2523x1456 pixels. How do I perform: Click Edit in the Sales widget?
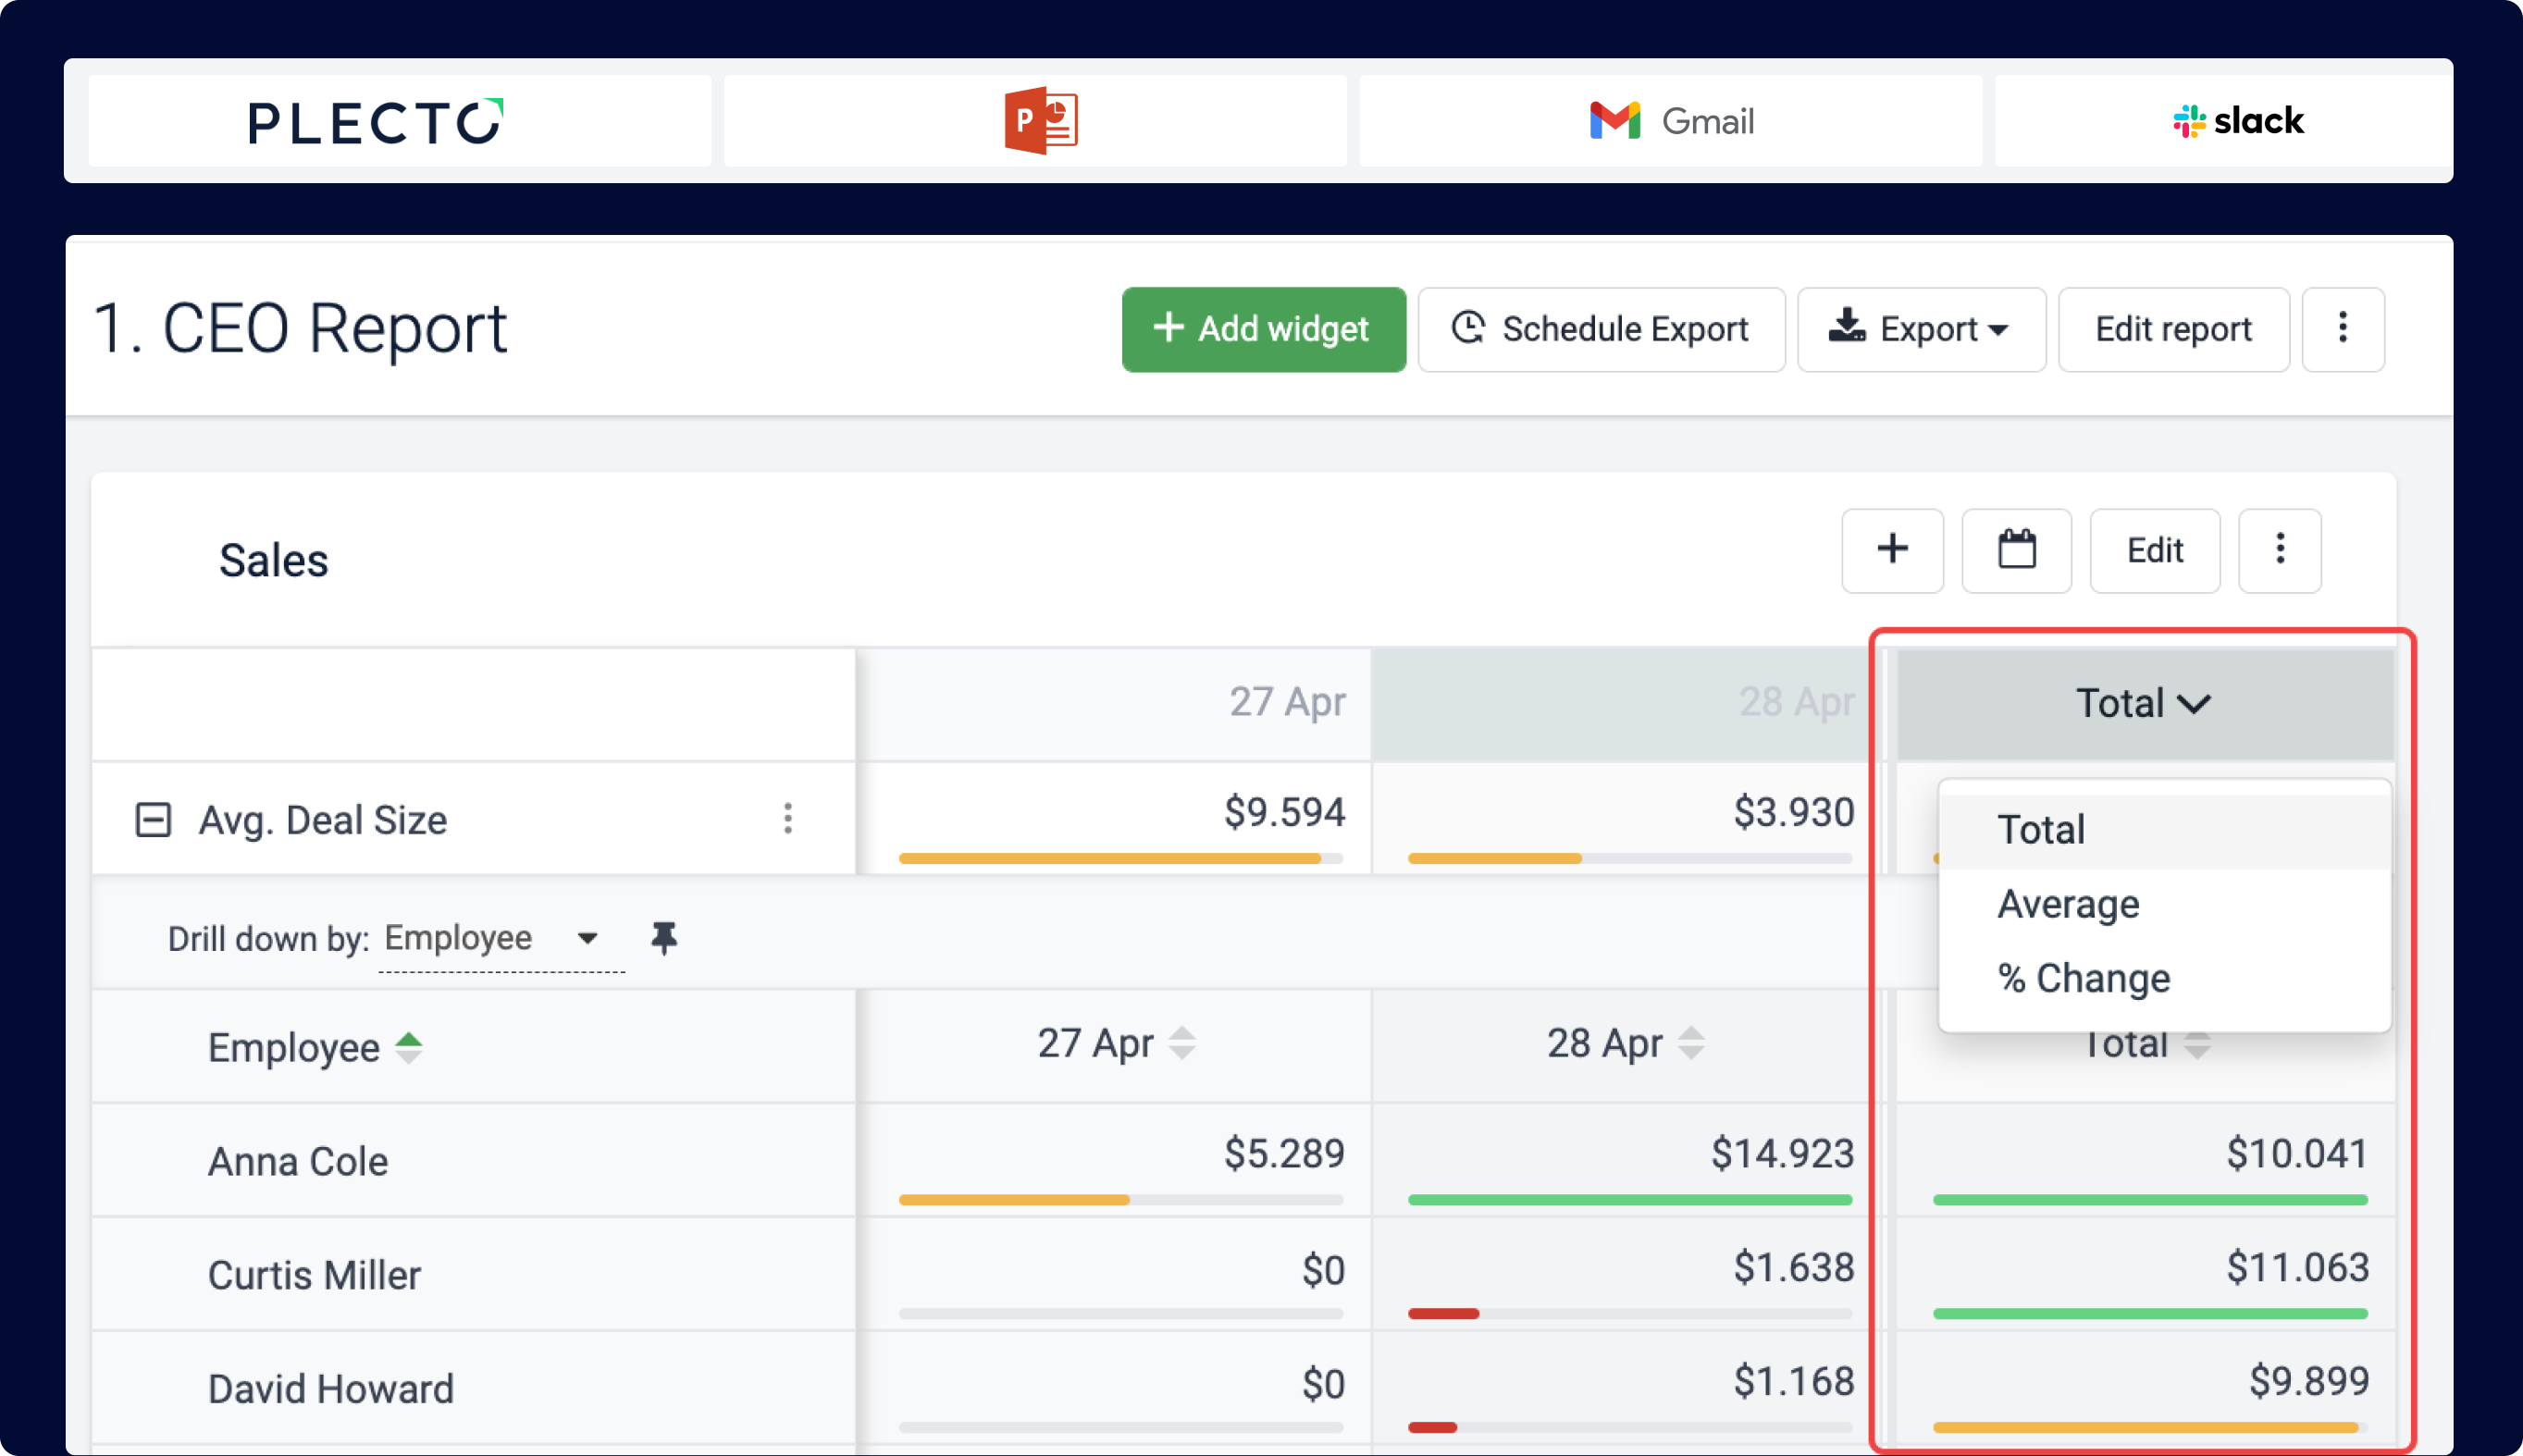click(2155, 550)
